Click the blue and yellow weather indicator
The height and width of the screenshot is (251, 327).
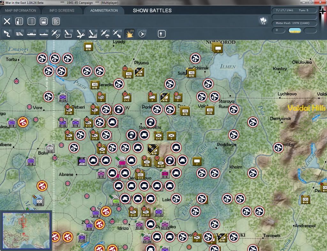(x=294, y=30)
